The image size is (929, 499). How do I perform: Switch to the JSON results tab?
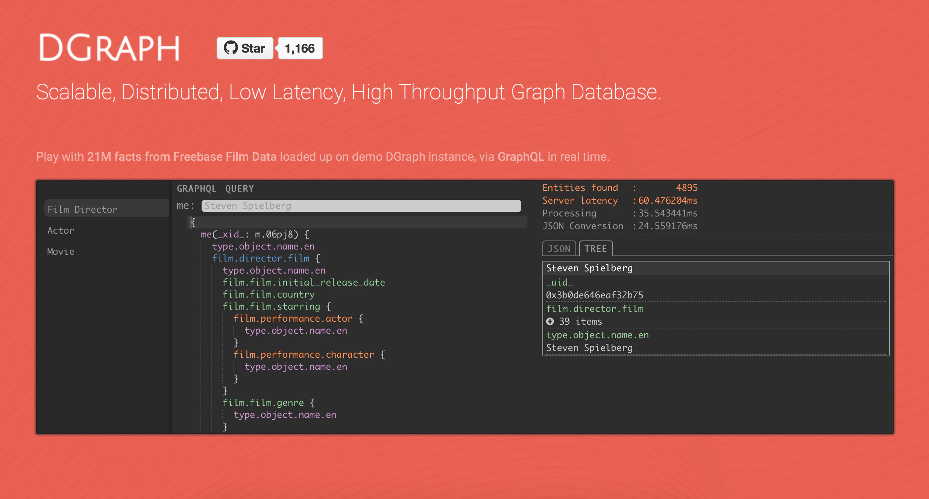click(559, 248)
